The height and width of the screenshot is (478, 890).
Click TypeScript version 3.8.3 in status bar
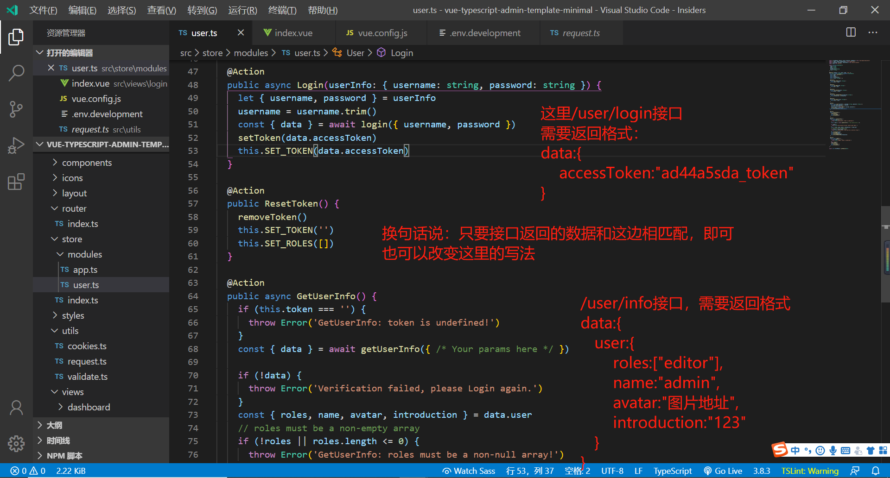762,471
